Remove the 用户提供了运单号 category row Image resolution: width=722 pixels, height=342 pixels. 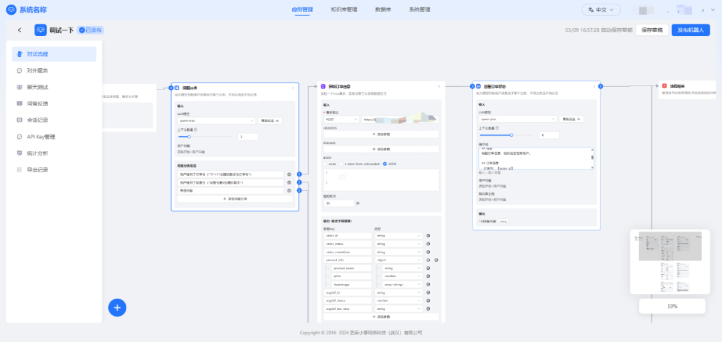[x=289, y=183]
